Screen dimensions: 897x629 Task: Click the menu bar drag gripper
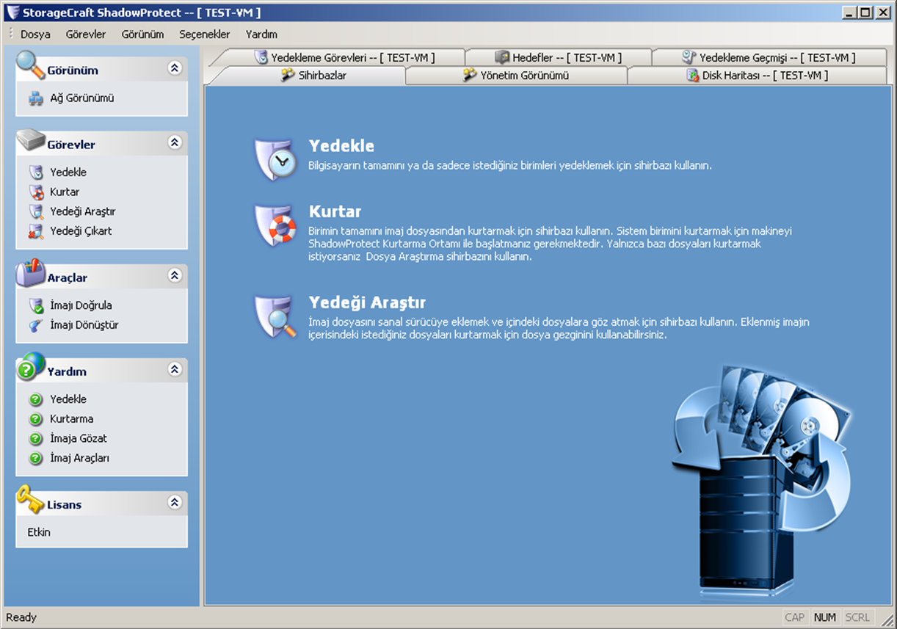[10, 34]
